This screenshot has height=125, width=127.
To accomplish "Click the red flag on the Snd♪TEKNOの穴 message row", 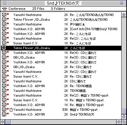I will coord(7,114).
